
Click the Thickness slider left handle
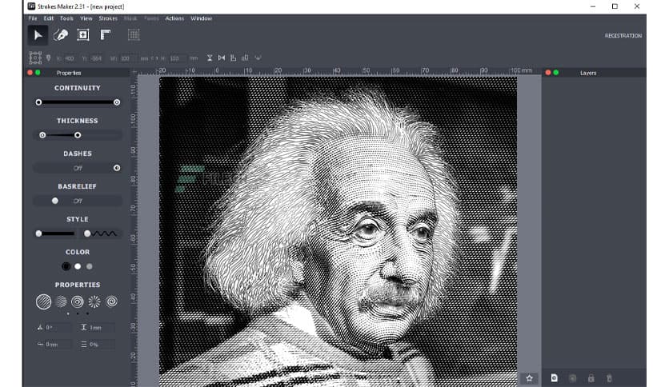coord(42,135)
